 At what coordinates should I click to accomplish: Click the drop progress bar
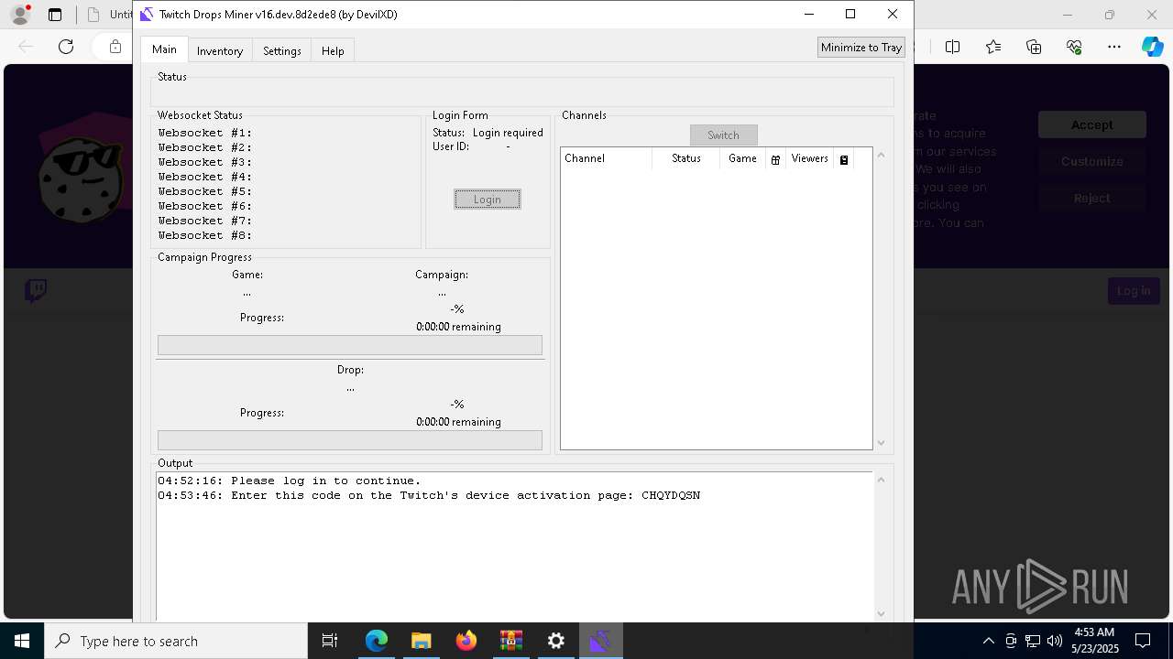(350, 440)
